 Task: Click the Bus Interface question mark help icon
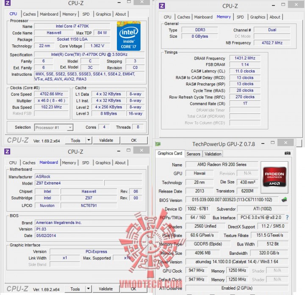click(x=287, y=218)
